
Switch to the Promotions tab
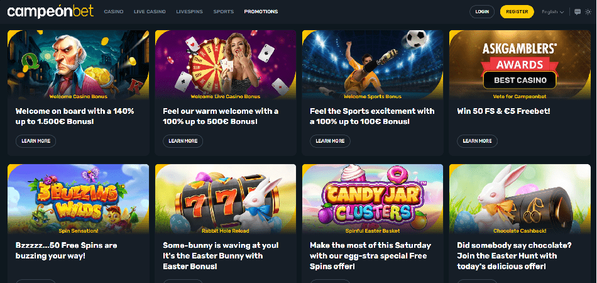pos(261,11)
